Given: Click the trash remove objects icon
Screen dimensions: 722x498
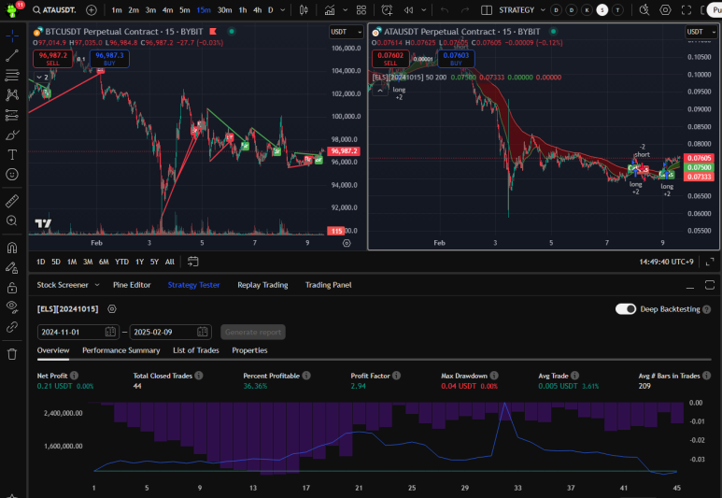Looking at the screenshot, I should point(12,354).
